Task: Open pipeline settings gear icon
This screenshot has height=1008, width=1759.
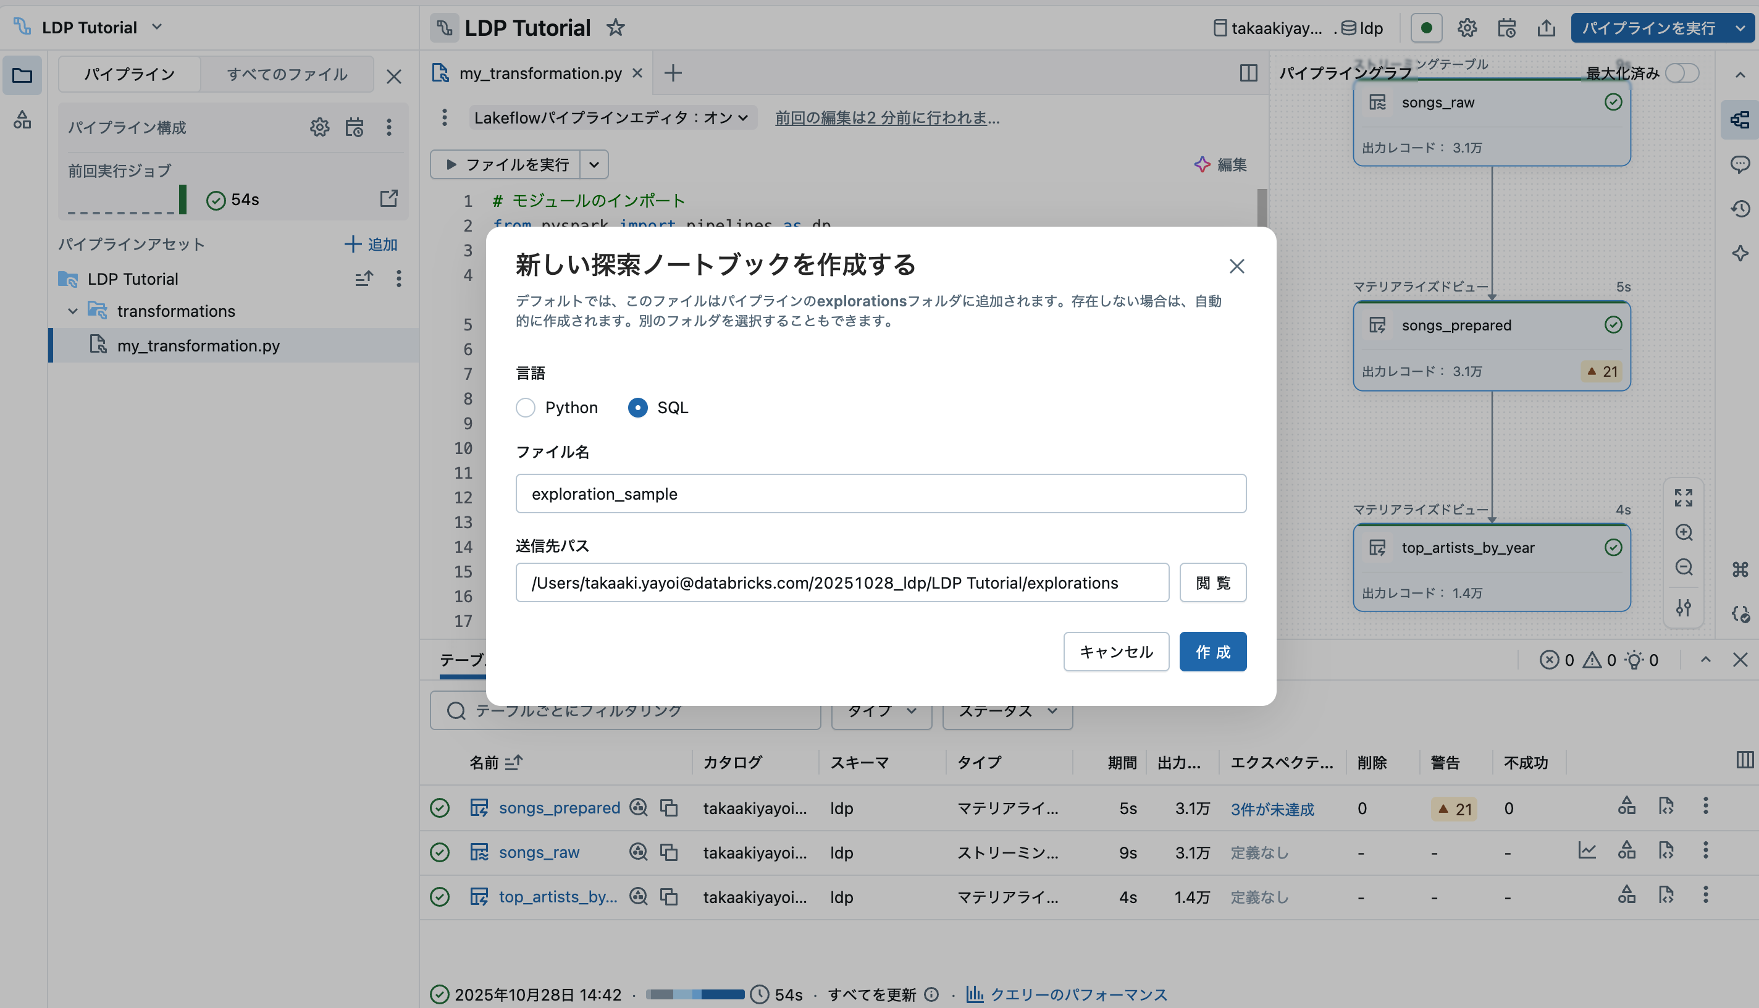Action: (1467, 28)
